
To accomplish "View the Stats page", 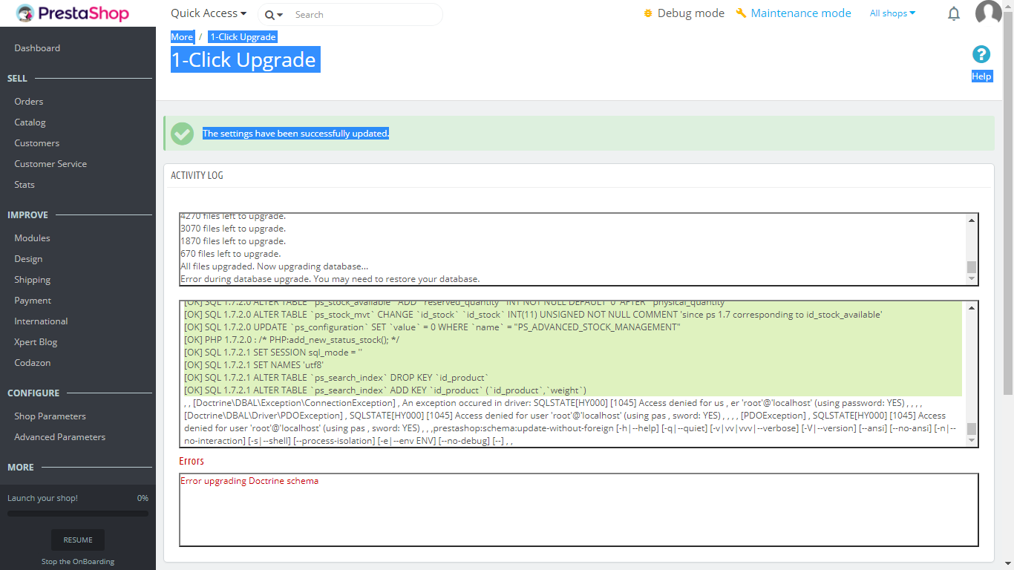I will [24, 185].
